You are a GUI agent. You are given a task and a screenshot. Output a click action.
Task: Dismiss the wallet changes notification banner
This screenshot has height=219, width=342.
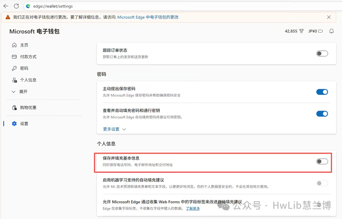(x=329, y=17)
